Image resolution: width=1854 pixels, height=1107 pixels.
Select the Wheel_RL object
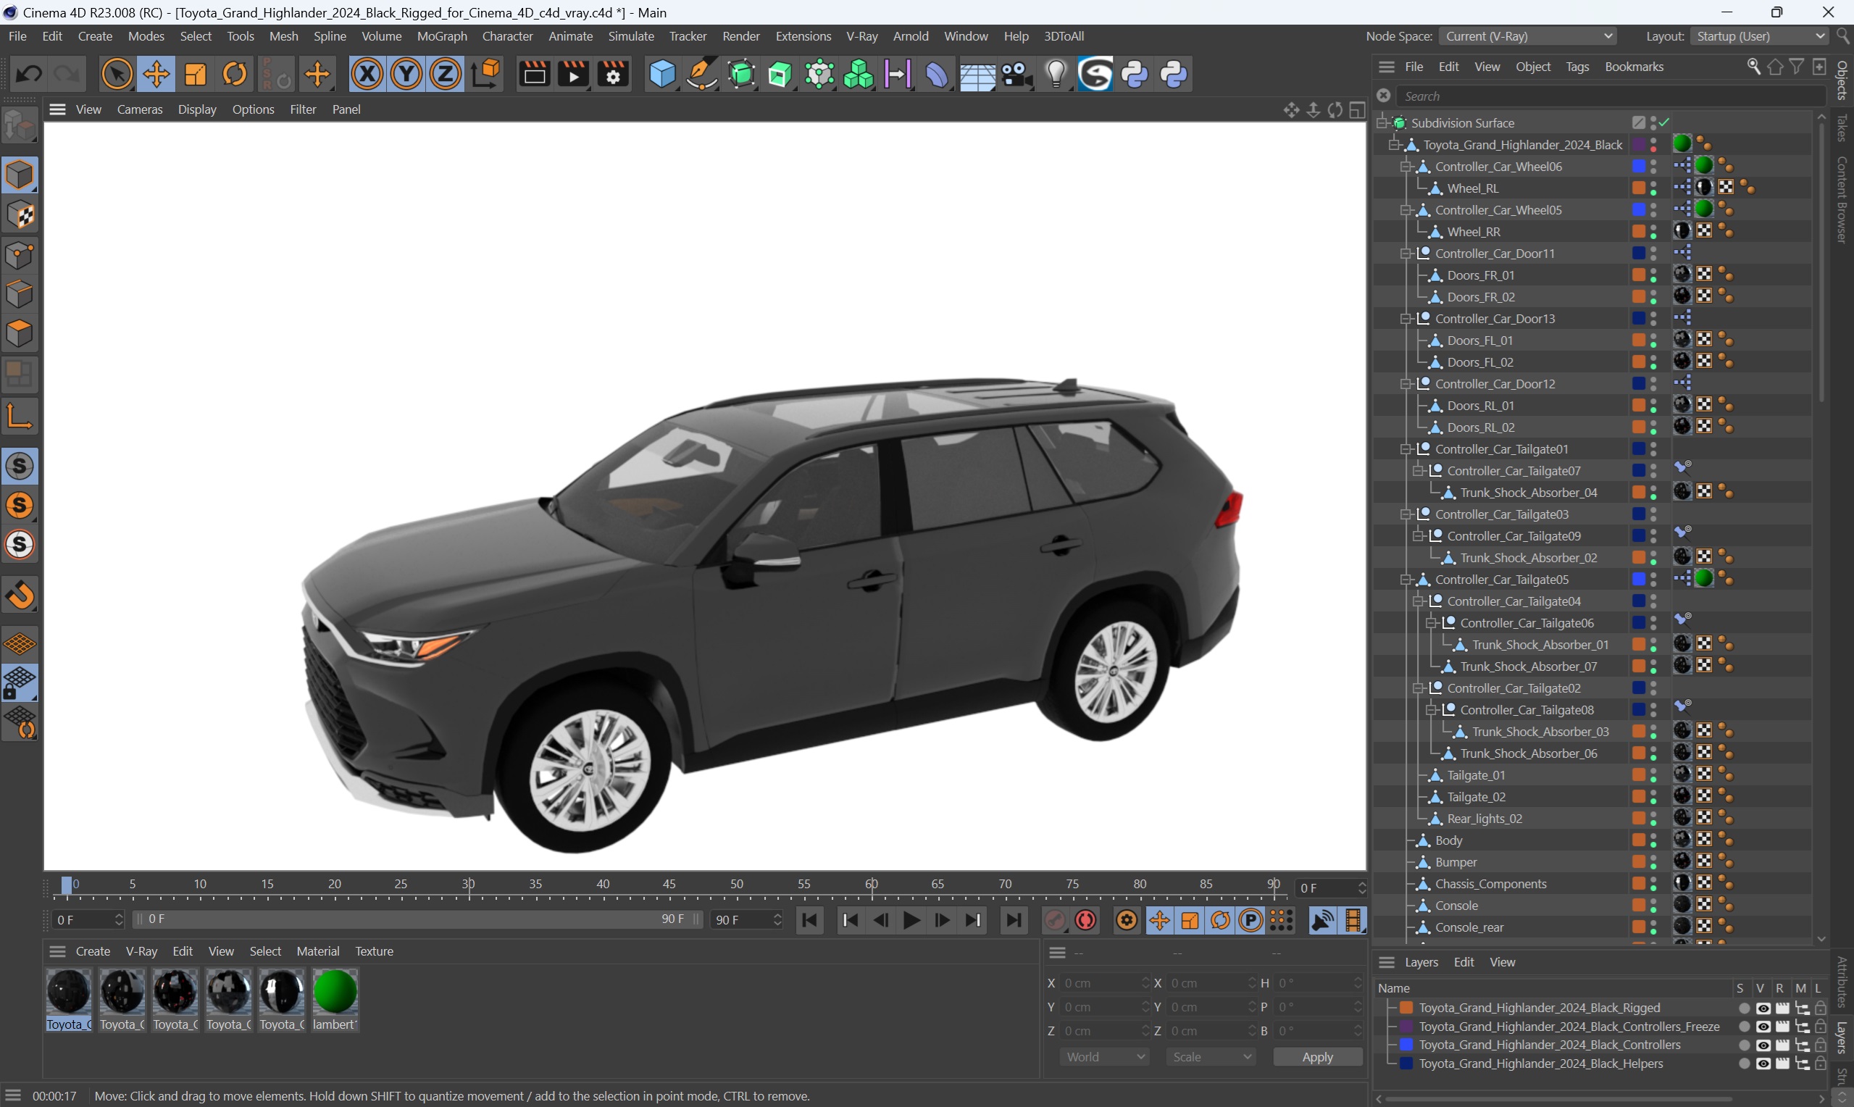tap(1473, 188)
